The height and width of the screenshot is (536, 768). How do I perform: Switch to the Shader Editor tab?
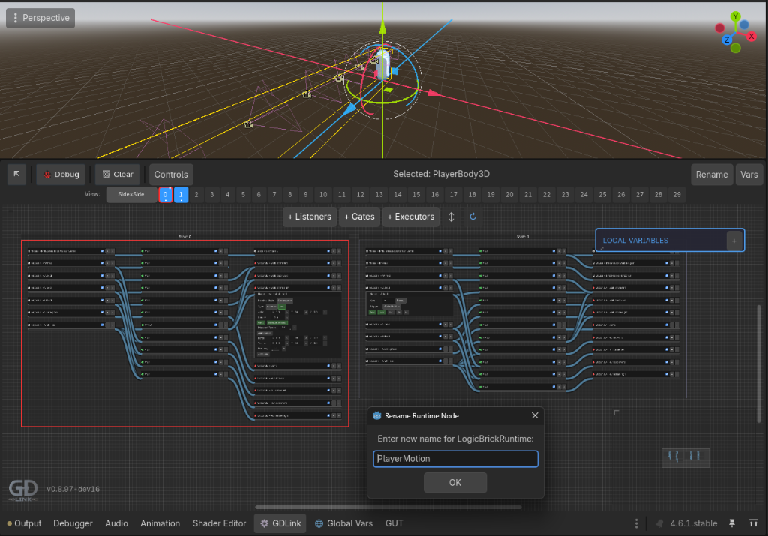tap(219, 523)
